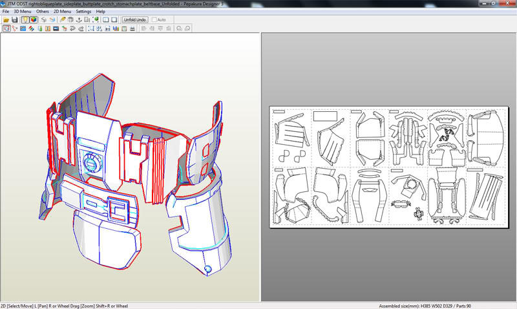The height and width of the screenshot is (309, 517).
Task: Switch to single-pane window layout
Action: (114, 20)
